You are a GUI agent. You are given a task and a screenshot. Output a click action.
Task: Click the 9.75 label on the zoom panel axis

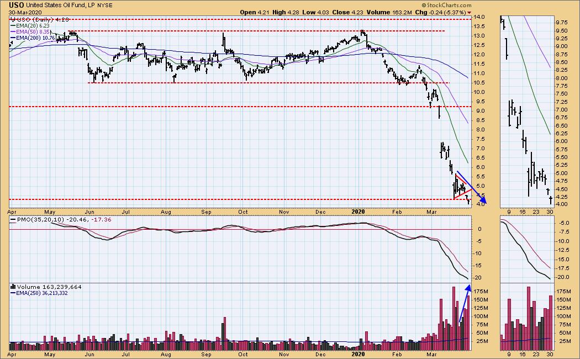[x=562, y=22]
